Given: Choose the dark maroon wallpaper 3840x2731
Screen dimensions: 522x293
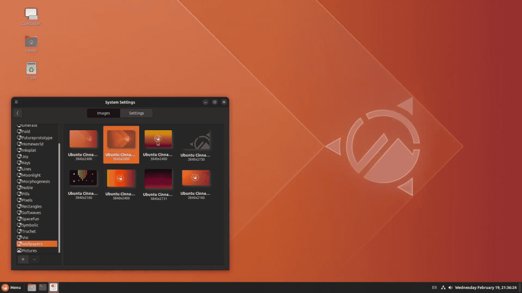Looking at the screenshot, I should coord(158,179).
